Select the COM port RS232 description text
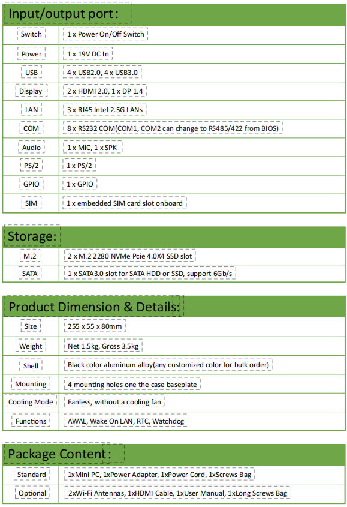This screenshot has width=347, height=507. coord(173,128)
